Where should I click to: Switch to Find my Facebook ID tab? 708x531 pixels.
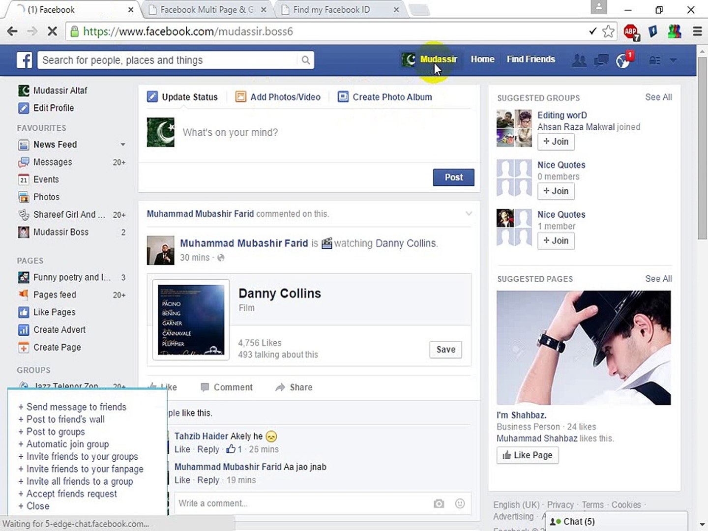pos(339,9)
